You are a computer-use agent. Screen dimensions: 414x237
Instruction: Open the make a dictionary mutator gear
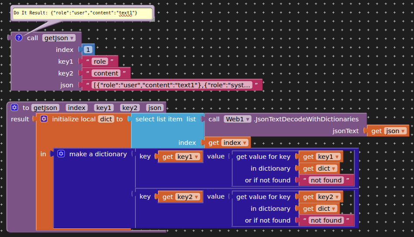(61, 154)
